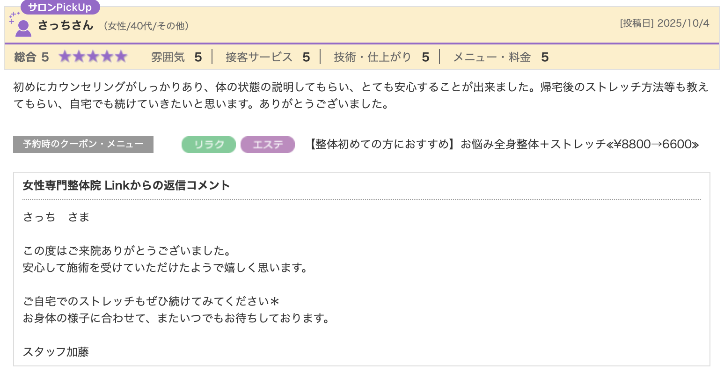Click the reviewer attributes 女性/40代/その他

147,26
